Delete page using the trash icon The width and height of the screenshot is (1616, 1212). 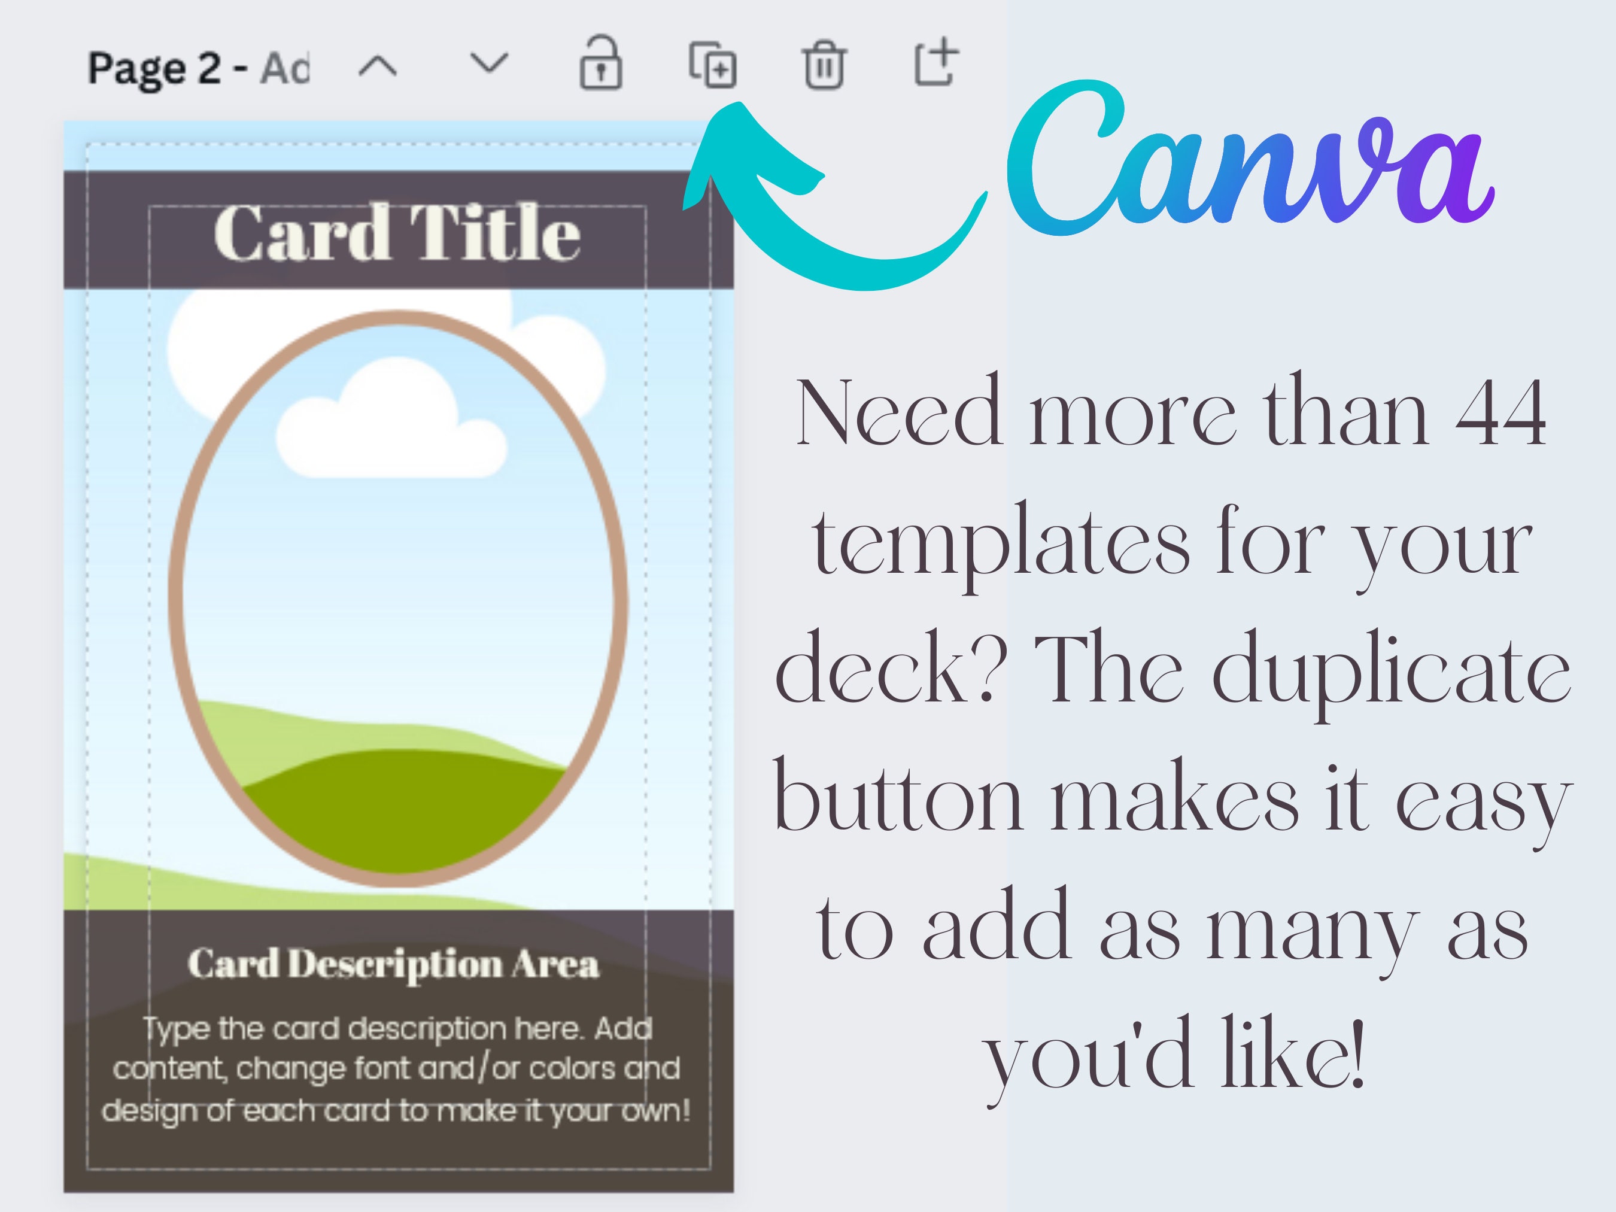click(824, 64)
